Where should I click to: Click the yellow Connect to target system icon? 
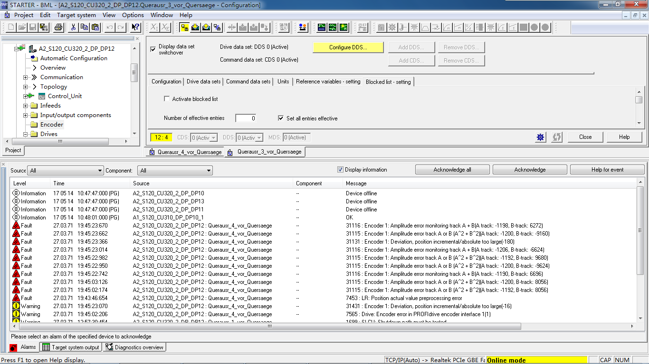pyautogui.click(x=184, y=27)
